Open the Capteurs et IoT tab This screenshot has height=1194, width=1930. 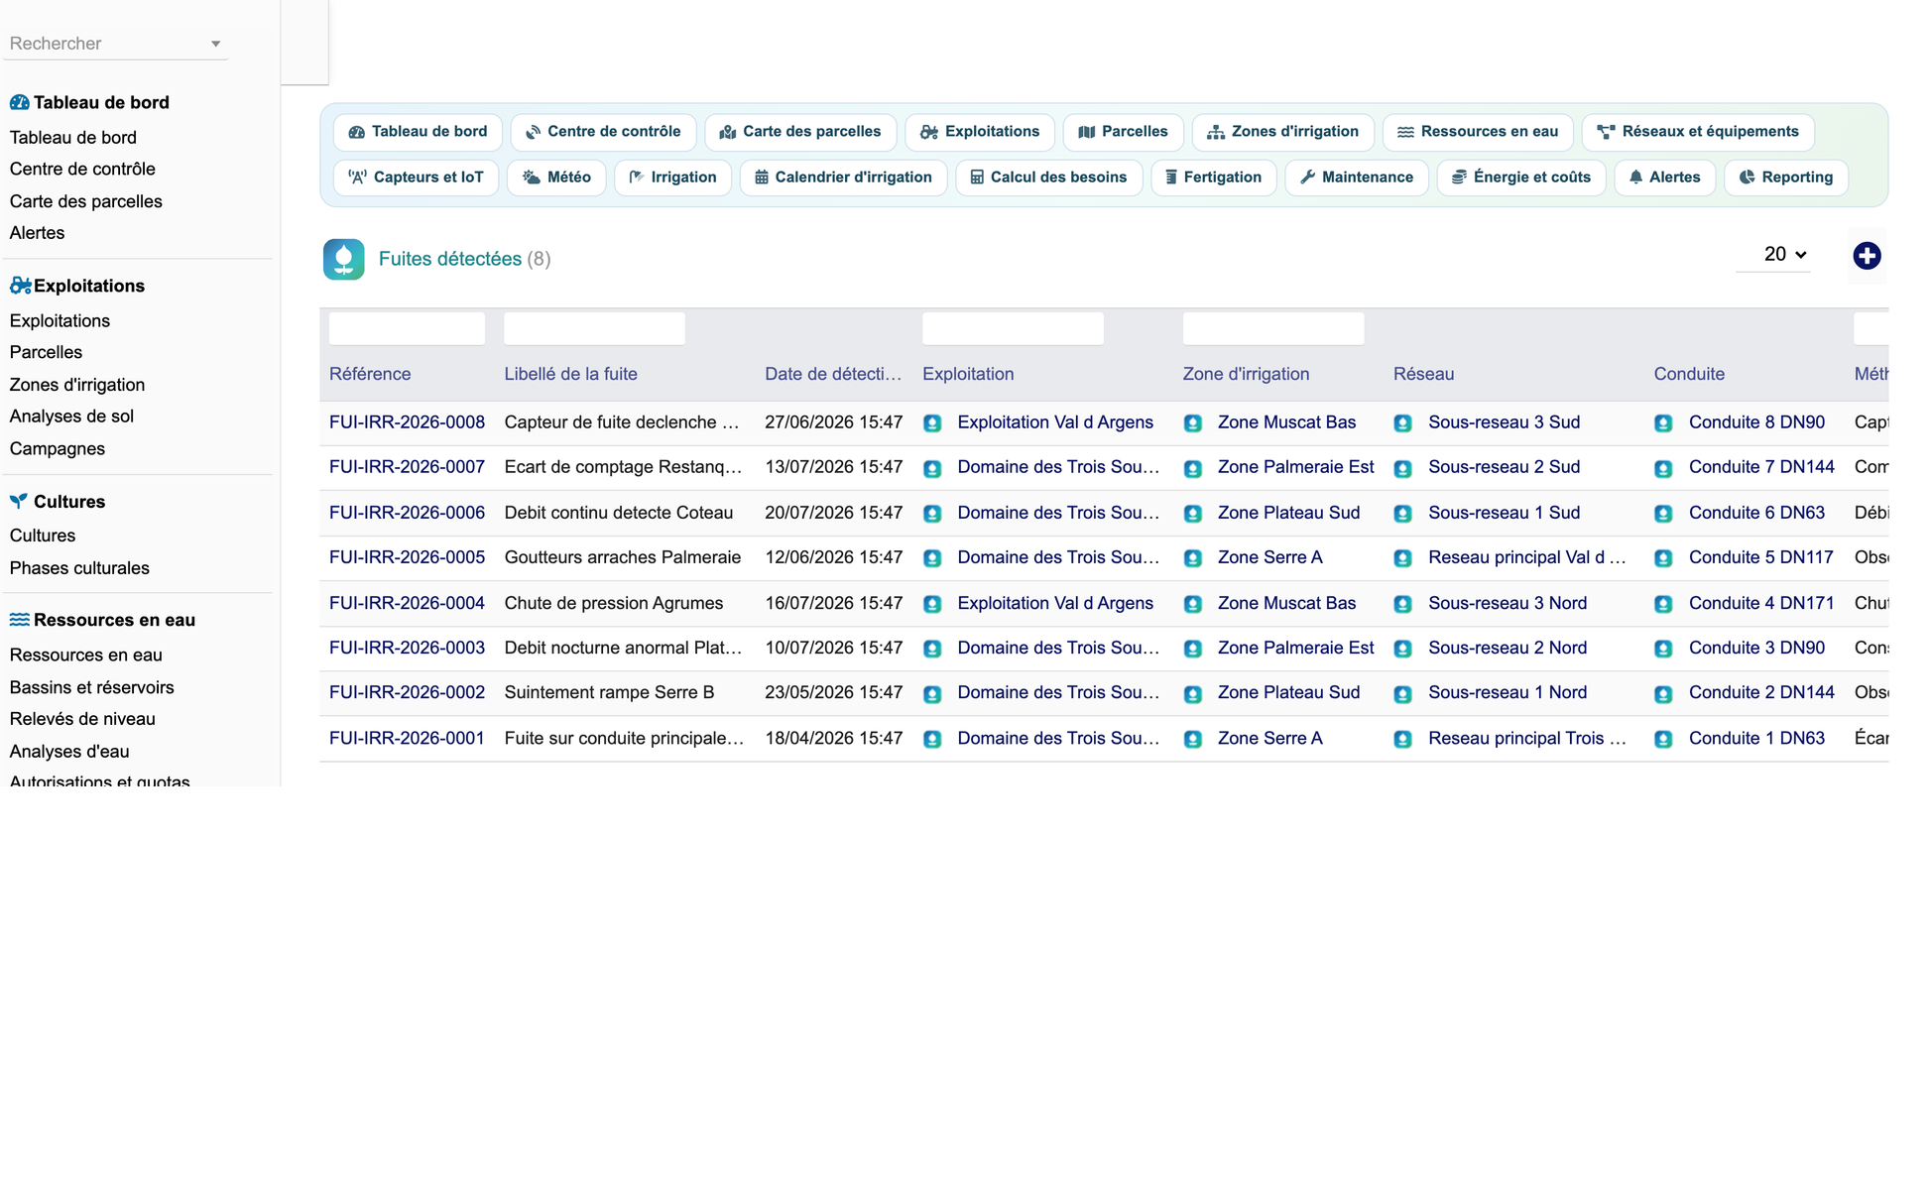(x=417, y=178)
